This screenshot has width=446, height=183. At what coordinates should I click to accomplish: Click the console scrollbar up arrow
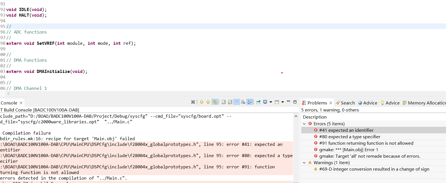[296, 116]
